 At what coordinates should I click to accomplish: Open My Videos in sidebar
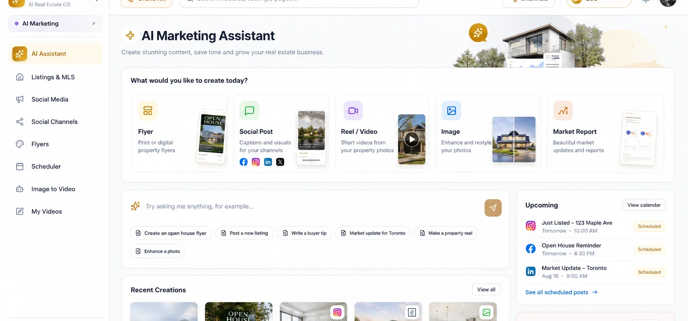[x=47, y=211]
